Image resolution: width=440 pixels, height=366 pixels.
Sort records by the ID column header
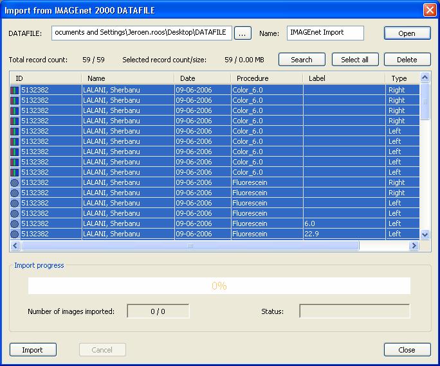tap(46, 78)
